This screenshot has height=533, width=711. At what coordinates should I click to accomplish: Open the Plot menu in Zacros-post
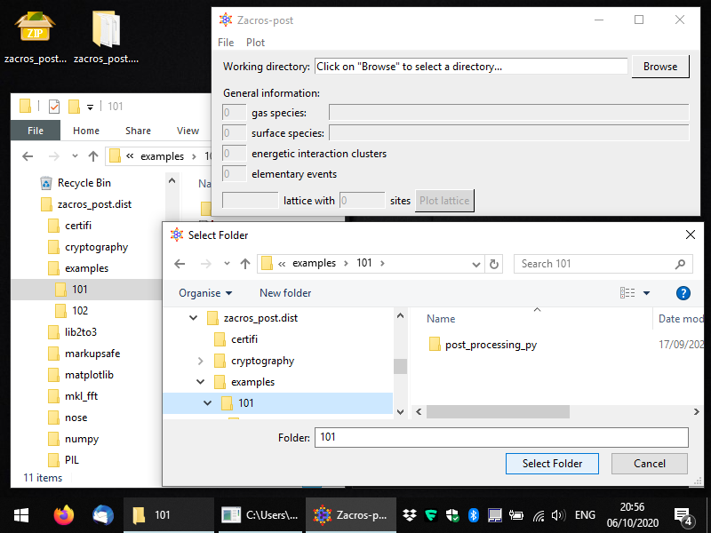coord(255,43)
